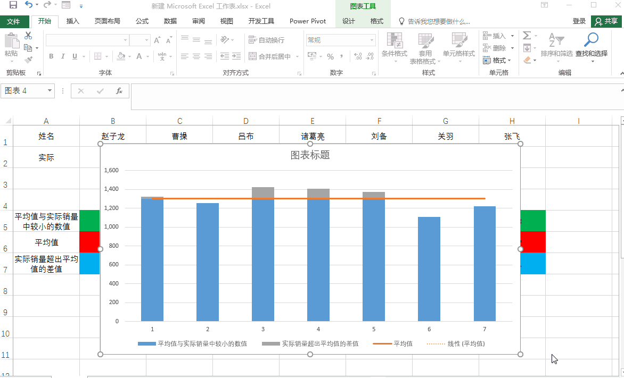
Task: Open the Name Box dropdown showing 图表 4
Action: tap(50, 90)
